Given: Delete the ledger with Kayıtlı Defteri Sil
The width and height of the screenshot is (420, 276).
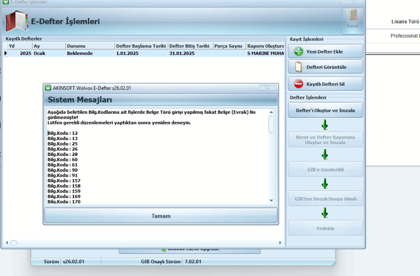Looking at the screenshot, I should (326, 84).
